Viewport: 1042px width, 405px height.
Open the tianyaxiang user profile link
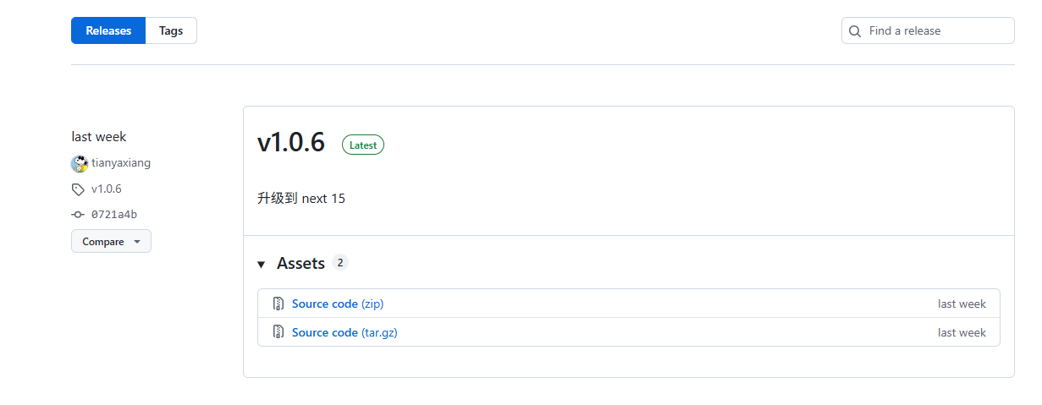click(x=121, y=163)
